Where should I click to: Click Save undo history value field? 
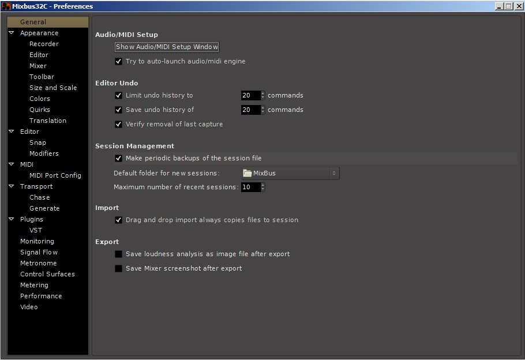(251, 110)
